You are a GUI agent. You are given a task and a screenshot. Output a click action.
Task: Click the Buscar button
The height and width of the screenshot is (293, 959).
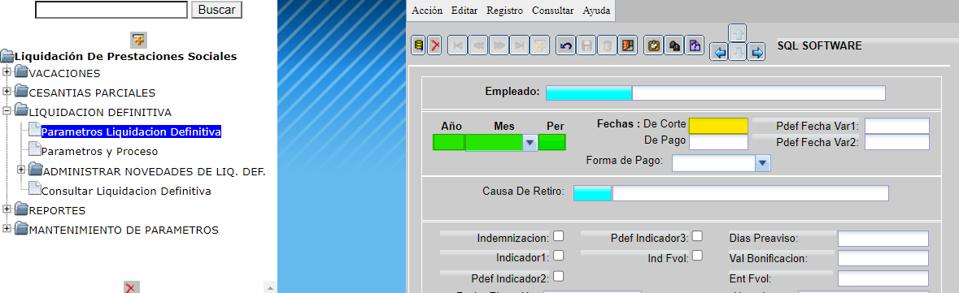tap(216, 10)
